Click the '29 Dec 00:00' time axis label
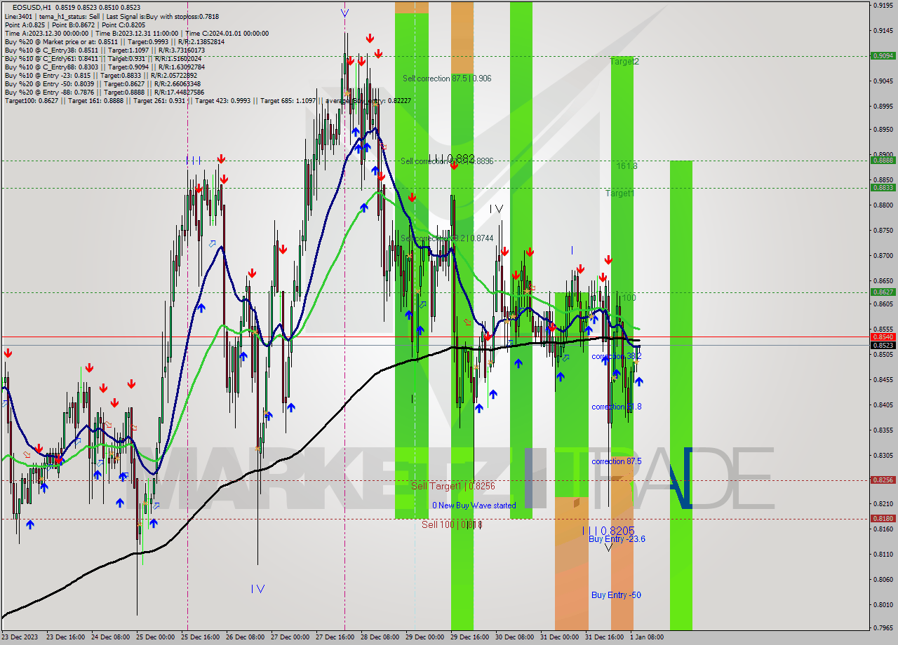Image resolution: width=898 pixels, height=645 pixels. (424, 637)
